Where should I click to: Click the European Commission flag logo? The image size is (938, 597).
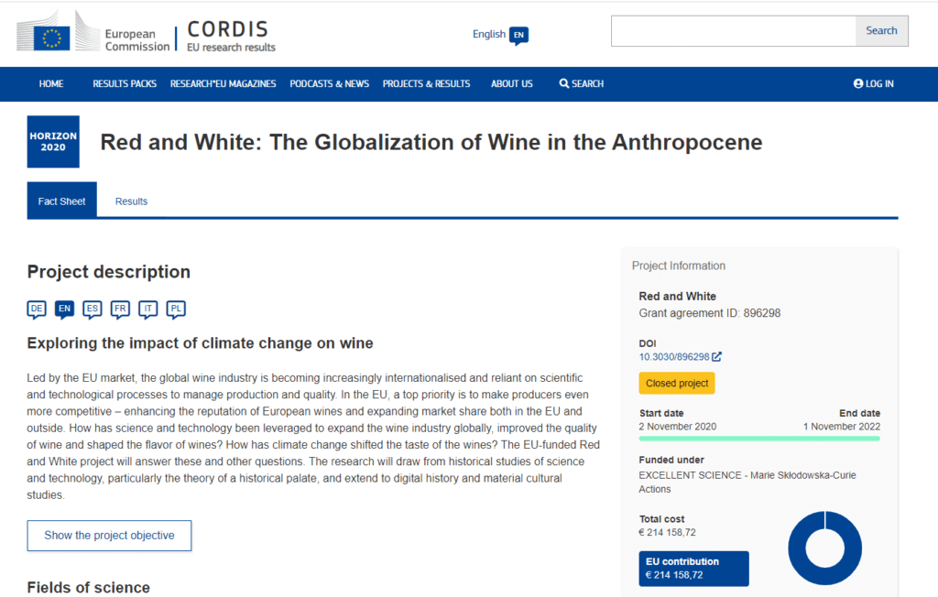coord(52,38)
